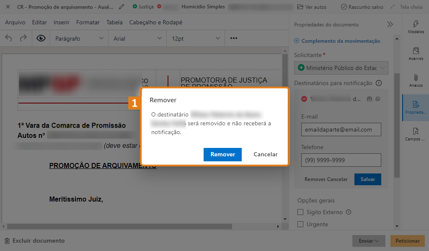Click the info icon next to Destinatários para notificação
The image size is (429, 251).
379,83
